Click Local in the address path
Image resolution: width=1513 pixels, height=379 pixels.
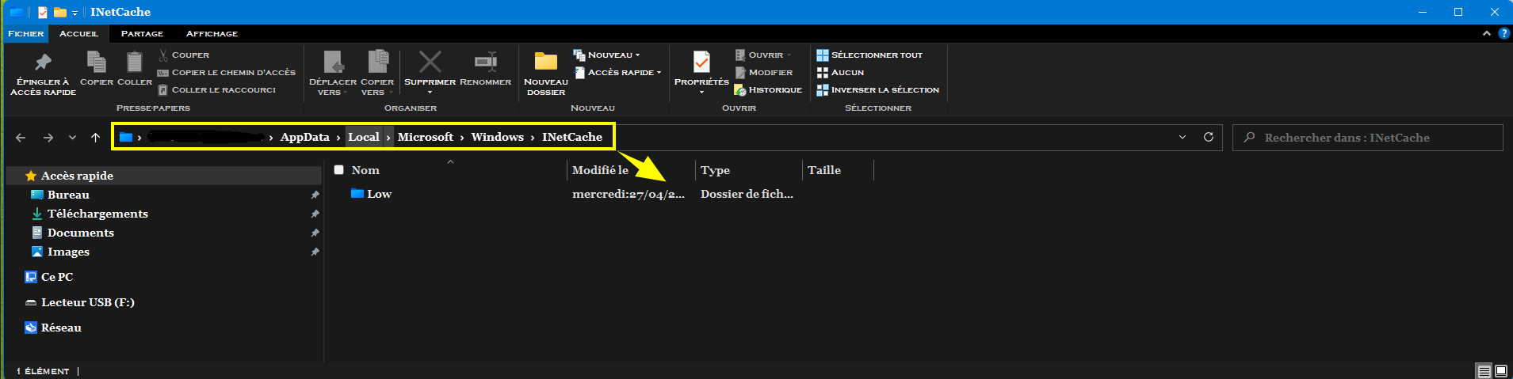[x=363, y=137]
